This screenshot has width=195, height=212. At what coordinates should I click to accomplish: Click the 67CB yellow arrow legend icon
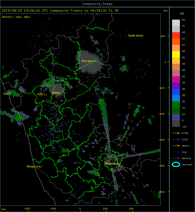(x=176, y=133)
